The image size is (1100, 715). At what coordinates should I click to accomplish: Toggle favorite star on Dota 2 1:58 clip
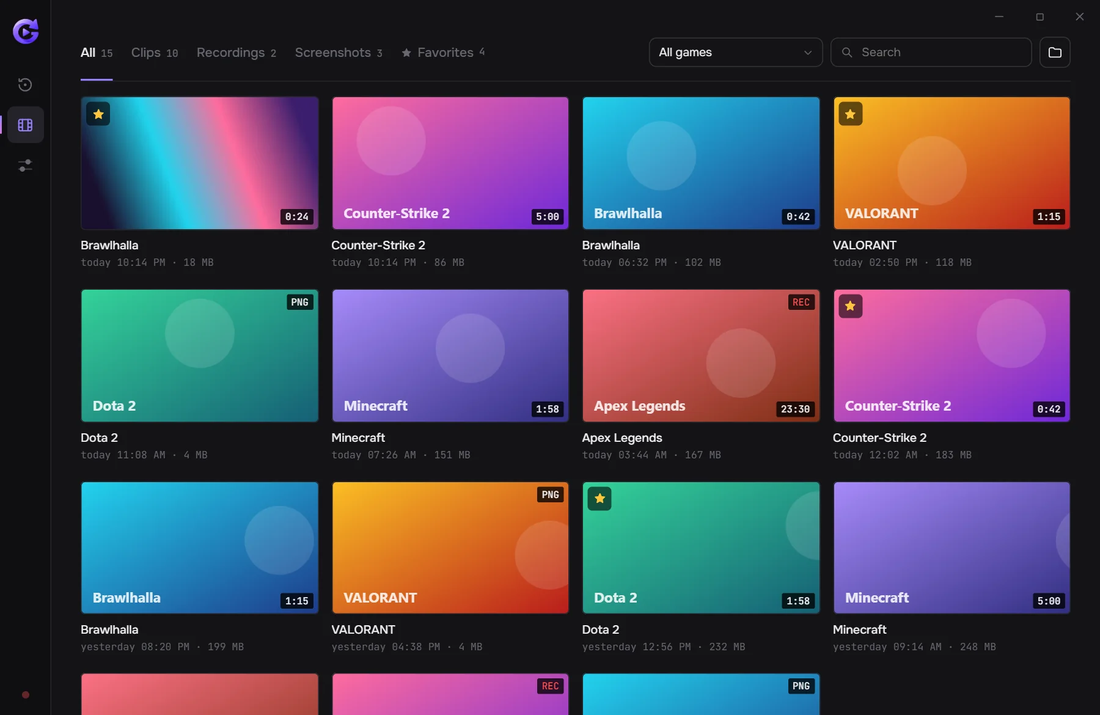pos(599,499)
